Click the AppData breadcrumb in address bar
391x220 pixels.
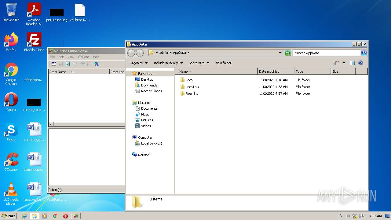tap(179, 53)
